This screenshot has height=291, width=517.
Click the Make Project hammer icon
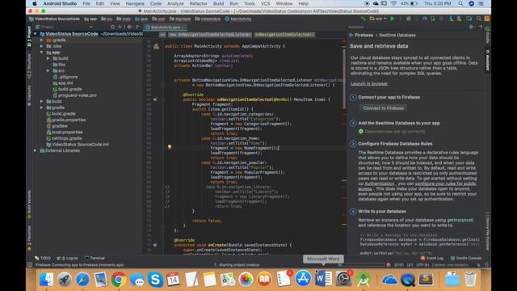pyautogui.click(x=364, y=19)
